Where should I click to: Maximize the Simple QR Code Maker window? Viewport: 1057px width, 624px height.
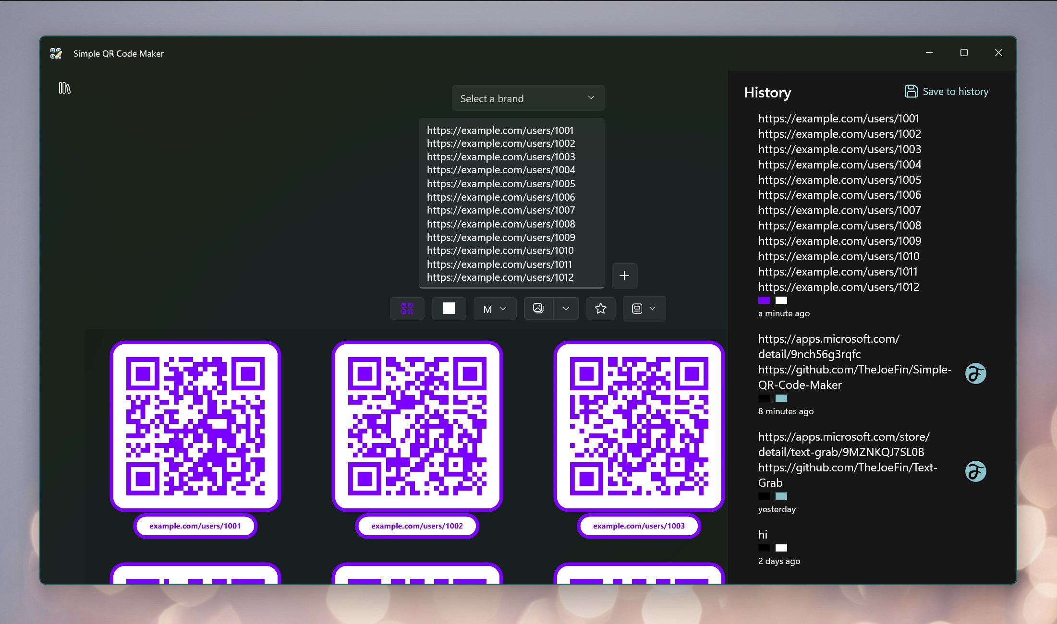tap(964, 53)
